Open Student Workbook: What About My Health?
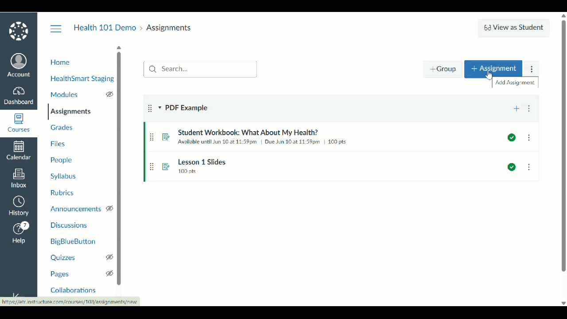This screenshot has height=319, width=567. tap(248, 132)
